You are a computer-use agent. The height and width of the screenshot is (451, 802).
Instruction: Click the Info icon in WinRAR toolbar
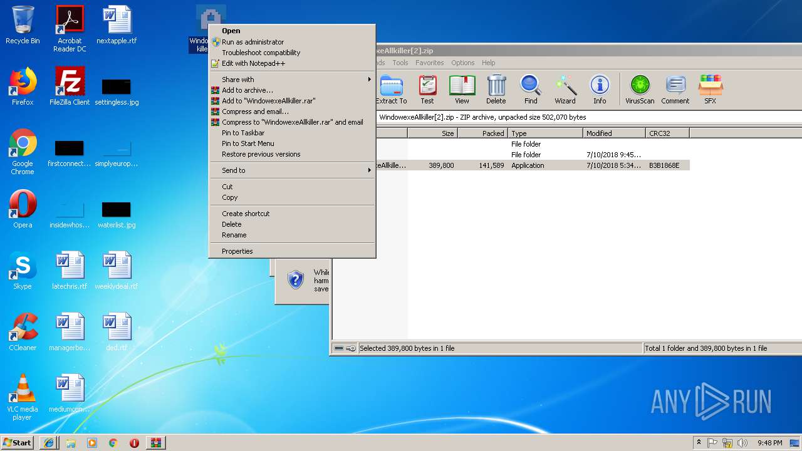click(600, 90)
